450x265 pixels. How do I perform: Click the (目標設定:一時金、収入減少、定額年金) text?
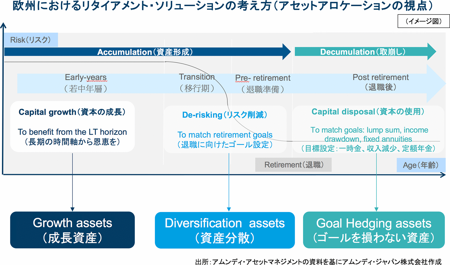(368, 148)
